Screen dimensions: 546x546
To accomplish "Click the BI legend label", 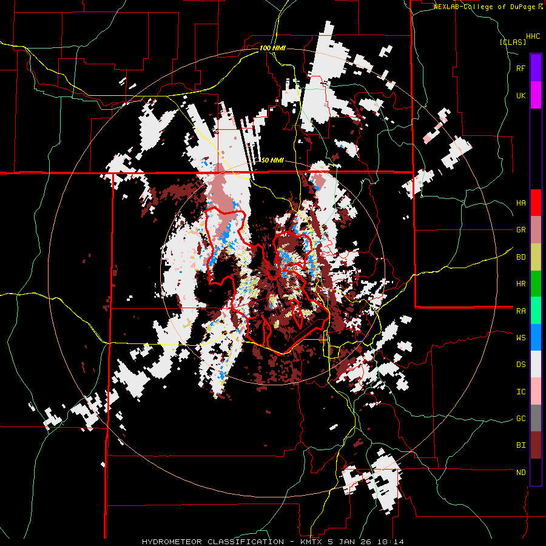I will click(521, 445).
